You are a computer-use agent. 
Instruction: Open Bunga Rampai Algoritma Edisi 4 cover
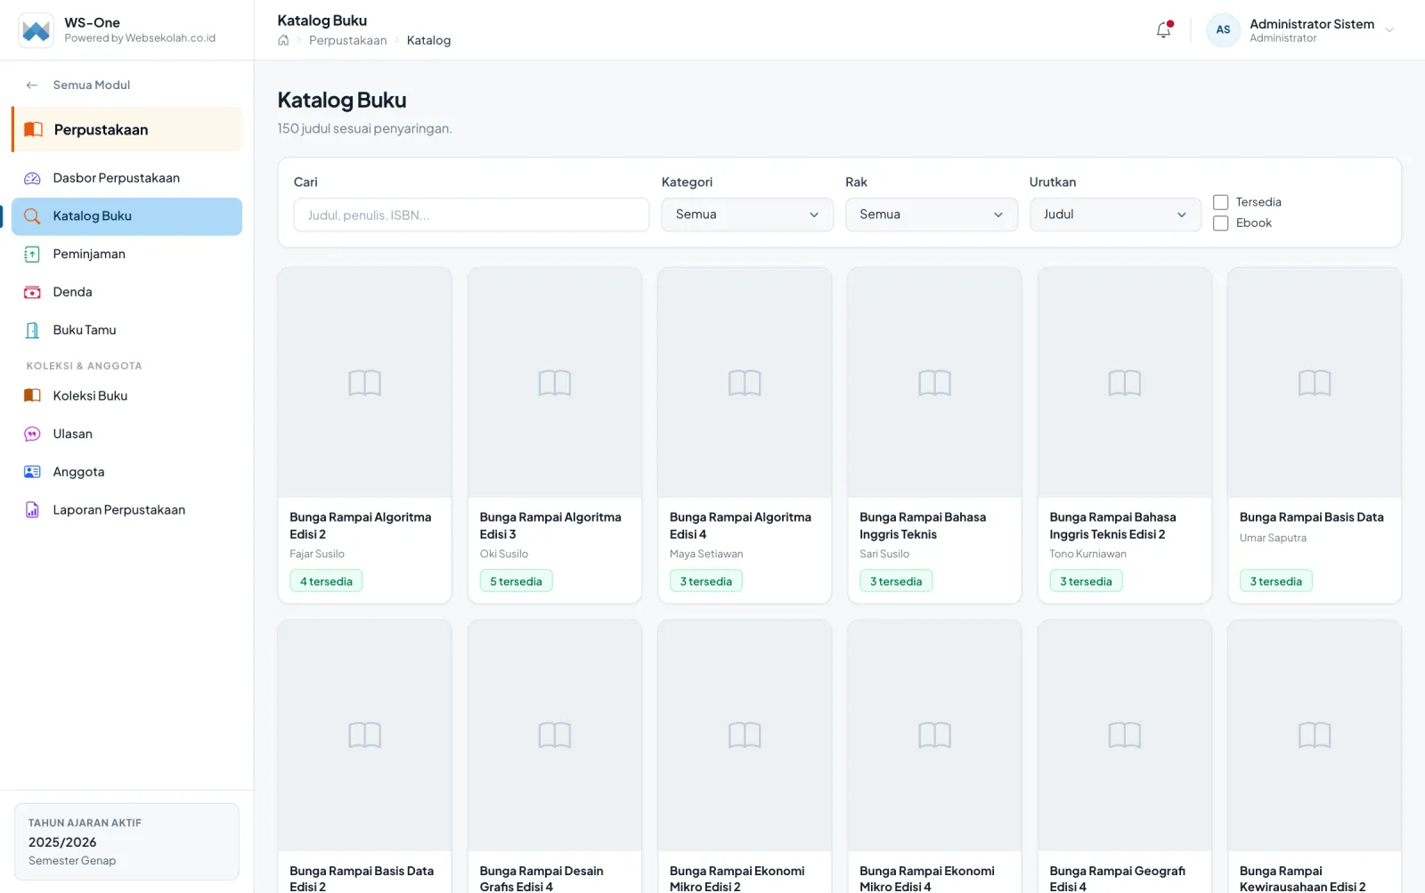point(745,383)
